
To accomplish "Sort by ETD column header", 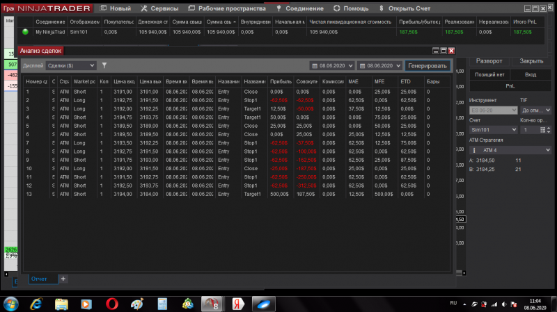I will pyautogui.click(x=411, y=81).
